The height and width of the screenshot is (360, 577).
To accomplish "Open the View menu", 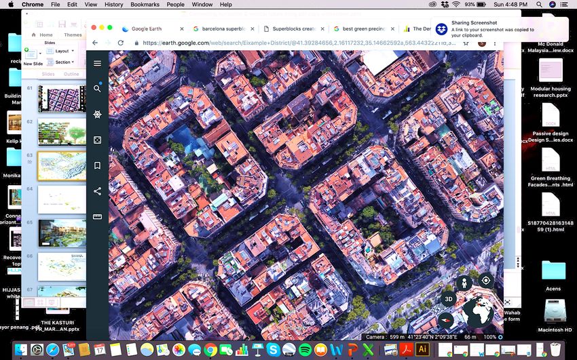I will [x=91, y=5].
